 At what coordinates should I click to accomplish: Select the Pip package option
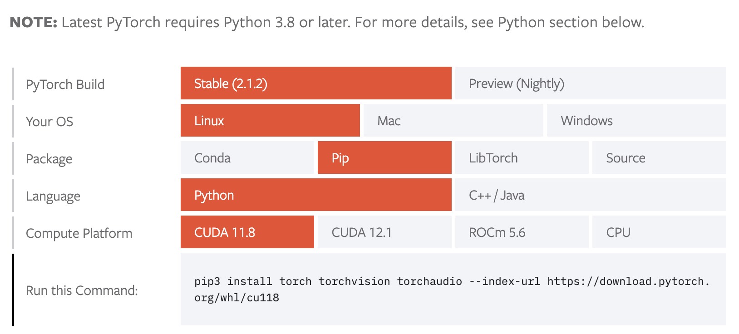pyautogui.click(x=384, y=157)
